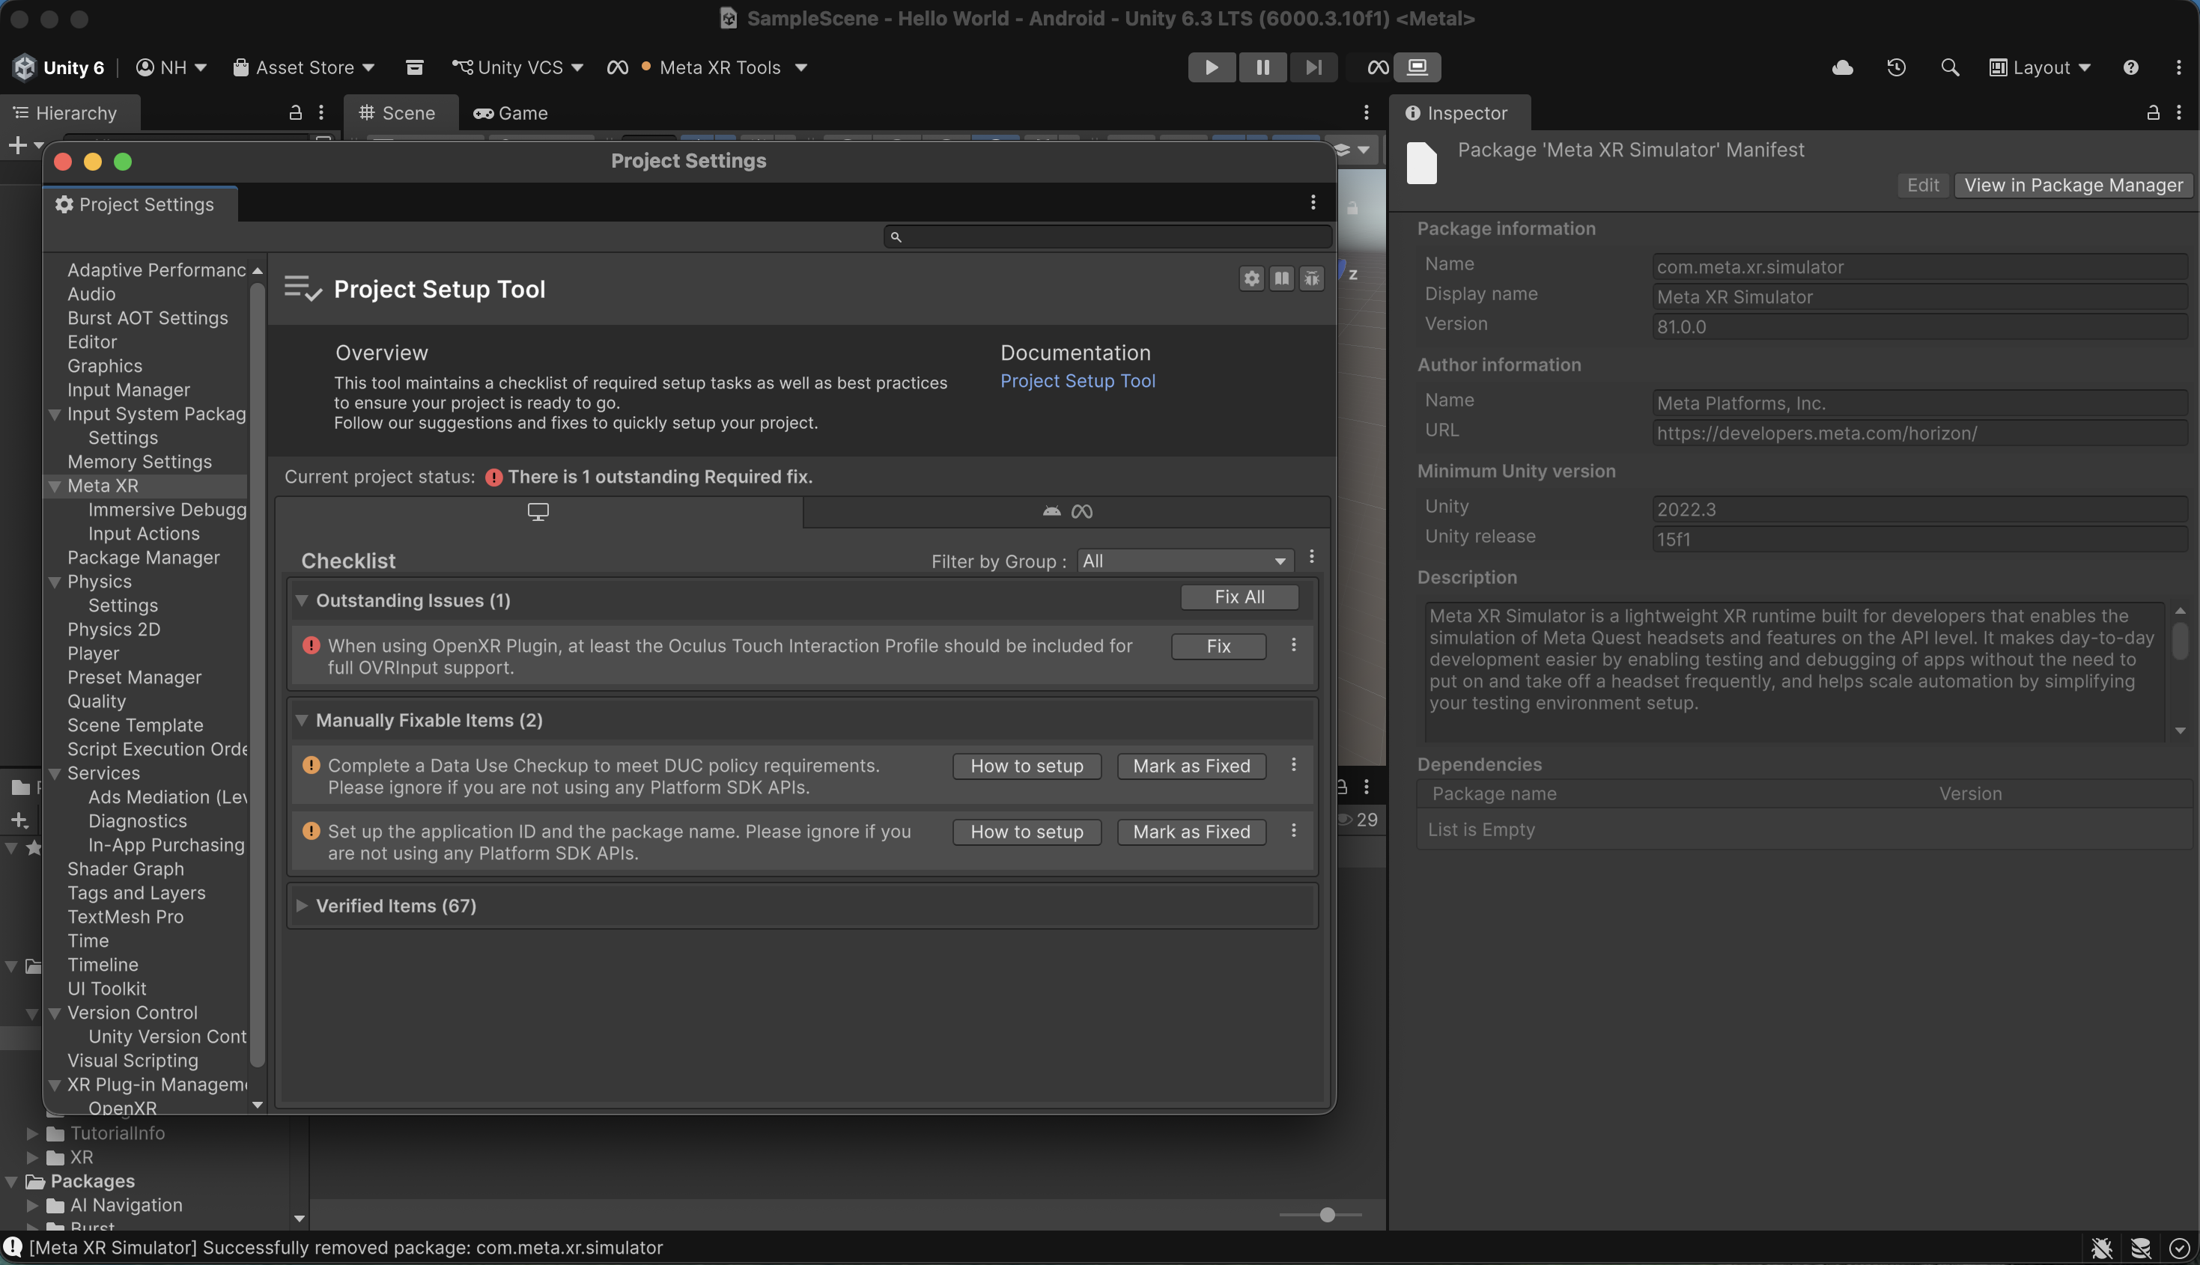Click the bug report icon in Project Setup Tool

click(1312, 279)
